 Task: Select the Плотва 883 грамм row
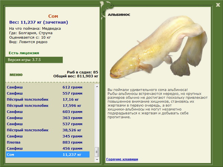(x=48, y=142)
